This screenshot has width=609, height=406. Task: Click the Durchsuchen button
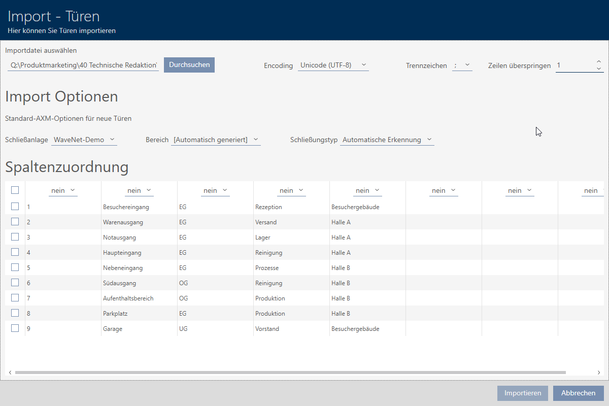pos(189,65)
